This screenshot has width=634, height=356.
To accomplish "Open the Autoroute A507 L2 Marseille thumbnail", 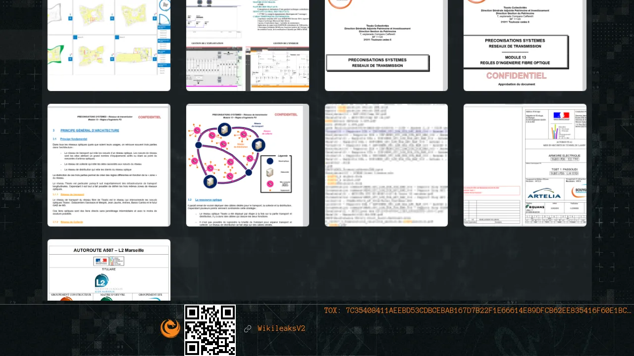I will pos(109,270).
